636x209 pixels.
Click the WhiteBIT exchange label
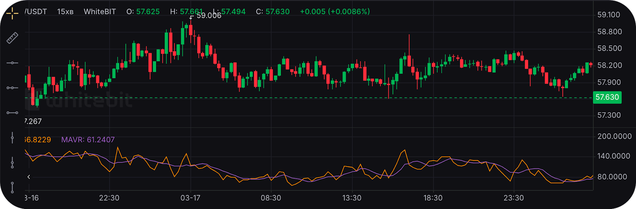pos(99,12)
